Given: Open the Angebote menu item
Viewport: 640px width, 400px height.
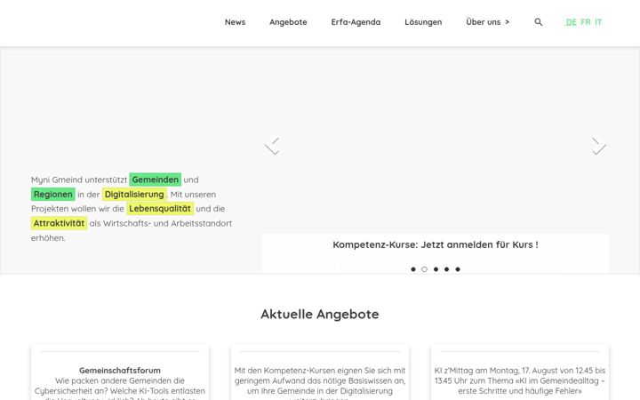Looking at the screenshot, I should [x=288, y=22].
